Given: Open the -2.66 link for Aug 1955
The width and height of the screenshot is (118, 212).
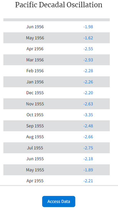Looking at the screenshot, I should tap(88, 137).
